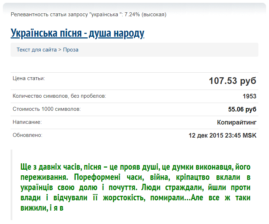Open the article title link Українська пісня - душа народу
This screenshot has height=224, width=269.
click(x=77, y=33)
